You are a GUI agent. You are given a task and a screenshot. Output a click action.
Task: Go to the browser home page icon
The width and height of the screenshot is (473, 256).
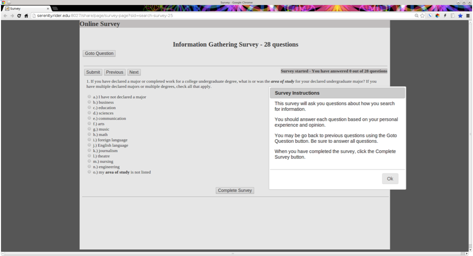point(26,16)
